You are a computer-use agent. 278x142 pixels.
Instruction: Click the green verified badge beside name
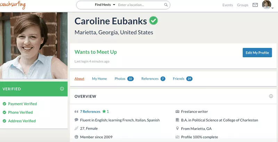click(x=153, y=20)
